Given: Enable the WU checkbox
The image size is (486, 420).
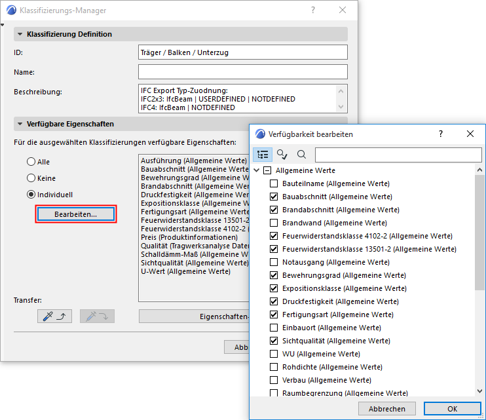Looking at the screenshot, I should [274, 354].
